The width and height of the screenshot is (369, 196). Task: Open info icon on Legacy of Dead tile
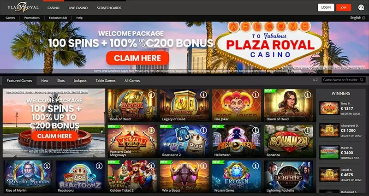point(203,95)
